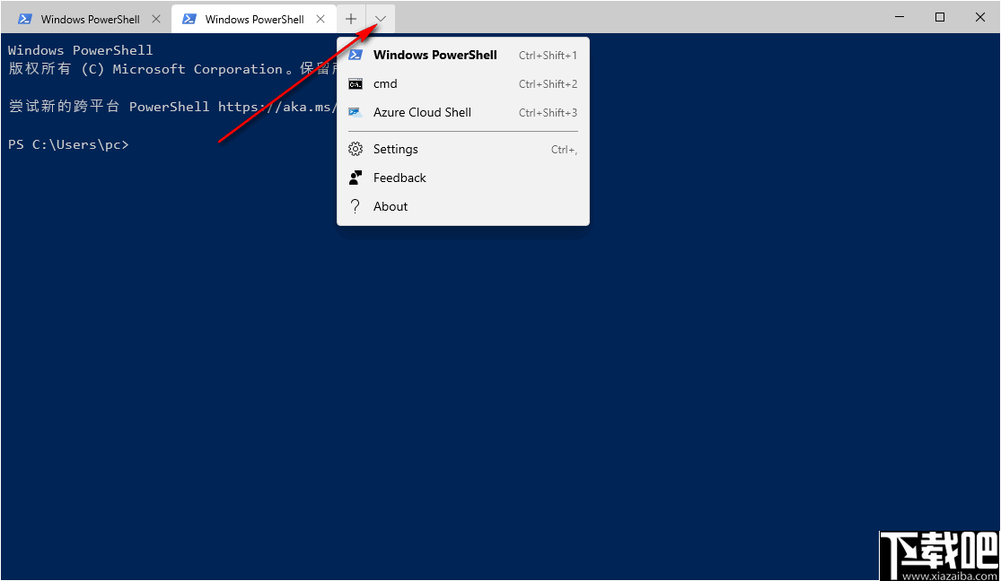Click the Ctrl+, shortcut label

coord(565,150)
